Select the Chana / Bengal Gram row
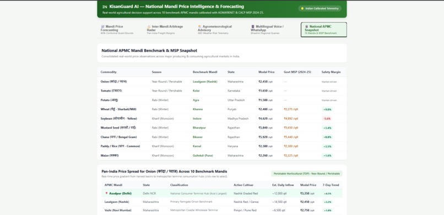This screenshot has height=215, width=444. tap(221, 137)
